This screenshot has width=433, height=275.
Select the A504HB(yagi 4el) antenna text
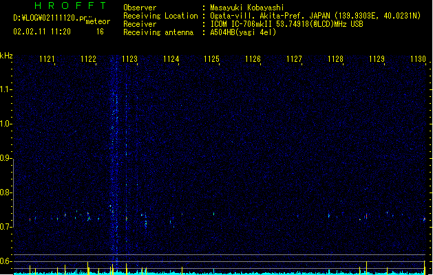tap(243, 32)
